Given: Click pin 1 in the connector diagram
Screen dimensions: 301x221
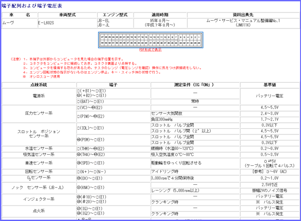Looking at the screenshot, I should point(199,37).
